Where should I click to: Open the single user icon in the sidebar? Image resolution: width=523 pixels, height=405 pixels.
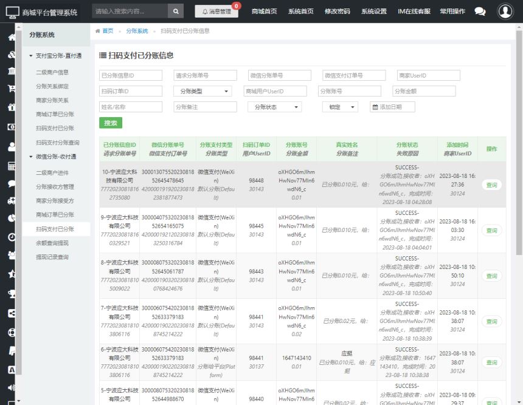(x=12, y=146)
